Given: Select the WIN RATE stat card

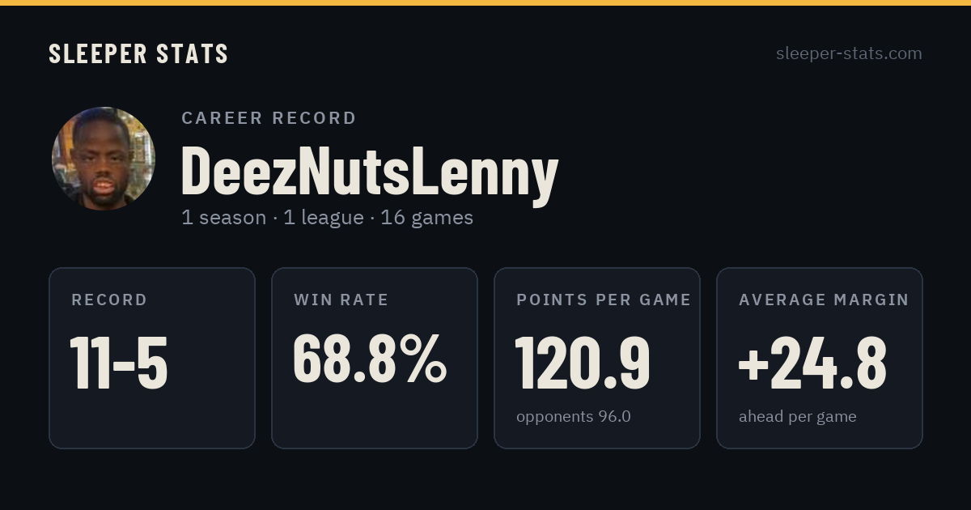Looking at the screenshot, I should 375,358.
